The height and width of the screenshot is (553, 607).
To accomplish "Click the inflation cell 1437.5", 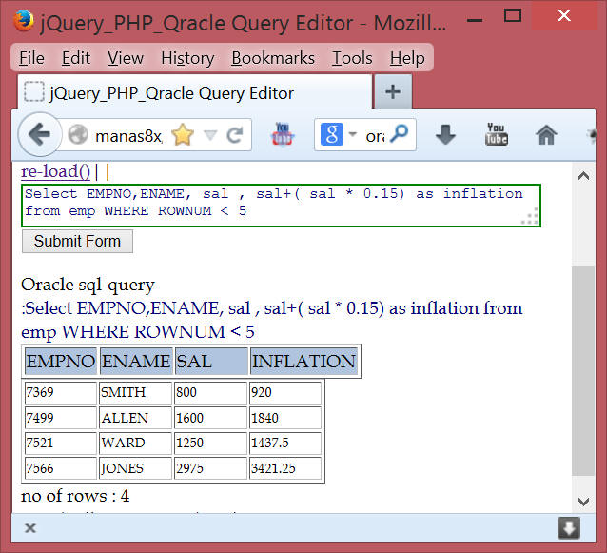I will 285,443.
